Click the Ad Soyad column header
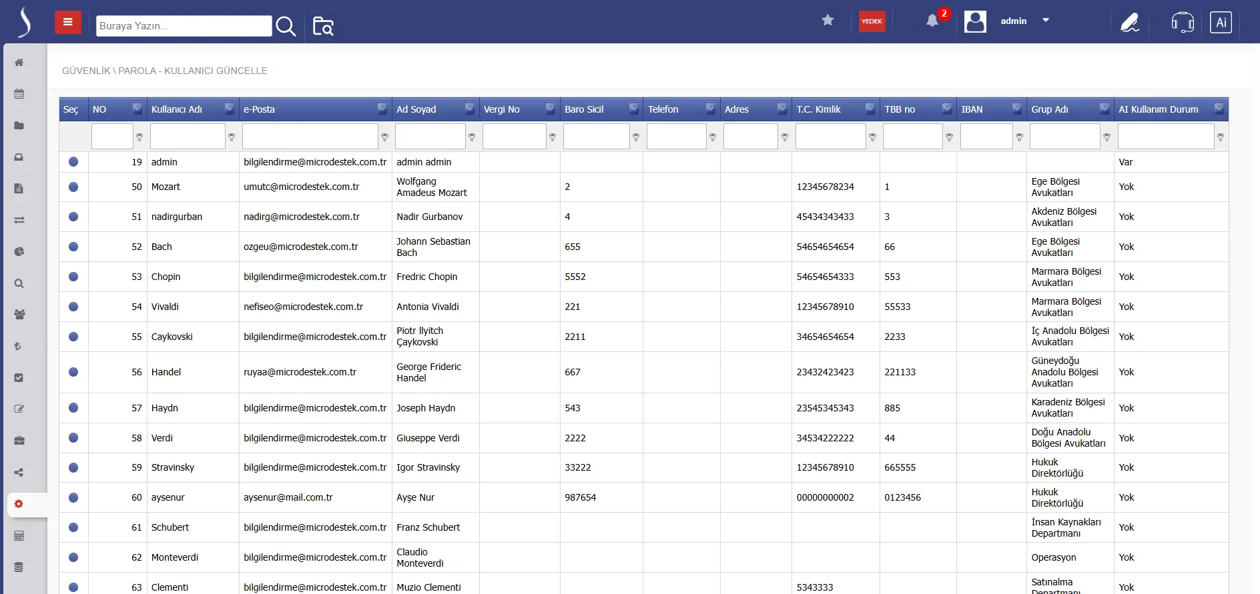Image resolution: width=1260 pixels, height=594 pixels. [x=416, y=109]
